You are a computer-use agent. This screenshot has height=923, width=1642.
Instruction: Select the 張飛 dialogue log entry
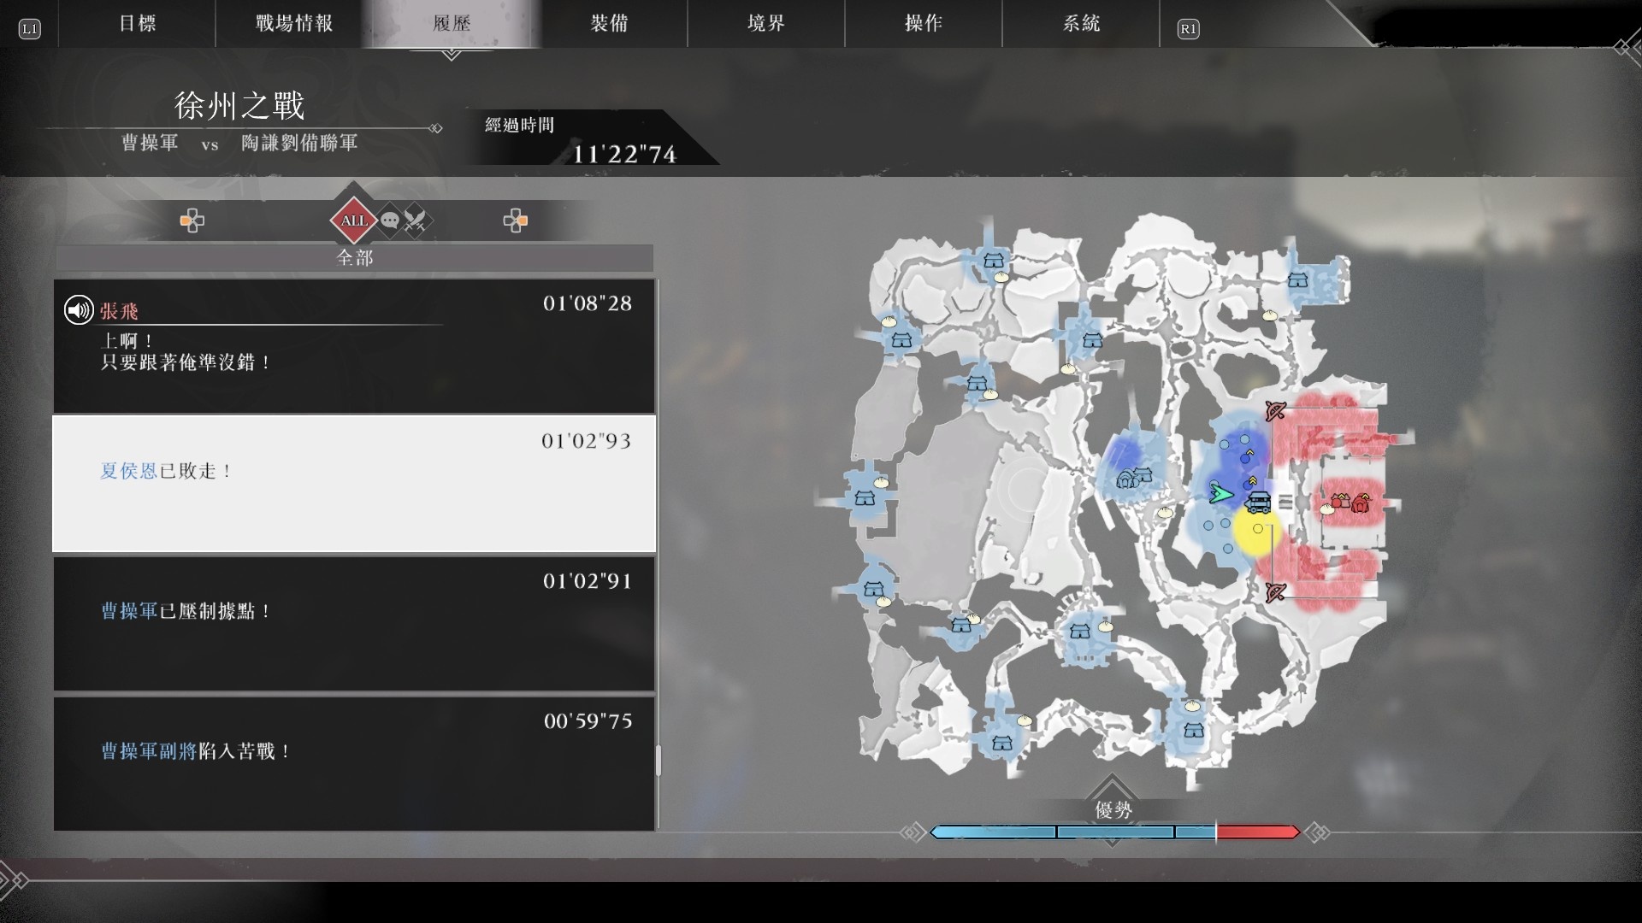click(x=354, y=346)
